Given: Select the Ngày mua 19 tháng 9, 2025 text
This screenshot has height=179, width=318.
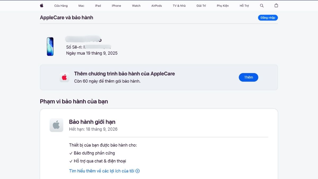Looking at the screenshot, I should click(x=92, y=53).
